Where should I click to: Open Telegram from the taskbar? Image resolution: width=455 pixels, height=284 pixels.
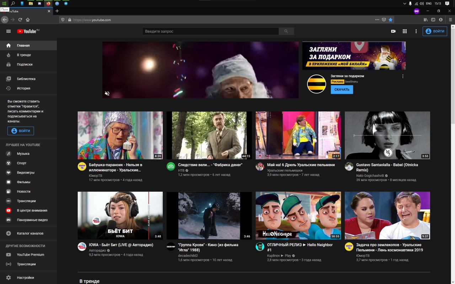pos(66,4)
